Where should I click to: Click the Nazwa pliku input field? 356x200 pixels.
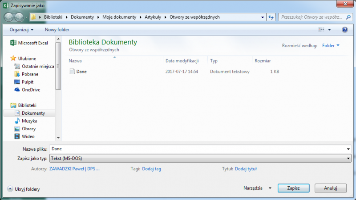198,149
